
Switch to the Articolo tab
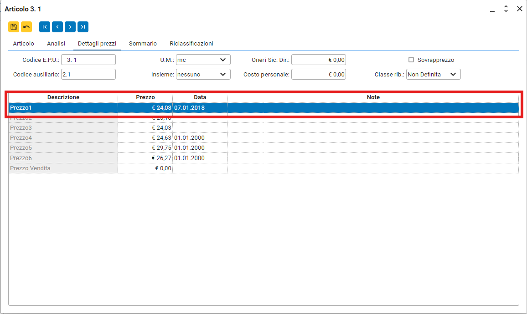[x=23, y=44]
